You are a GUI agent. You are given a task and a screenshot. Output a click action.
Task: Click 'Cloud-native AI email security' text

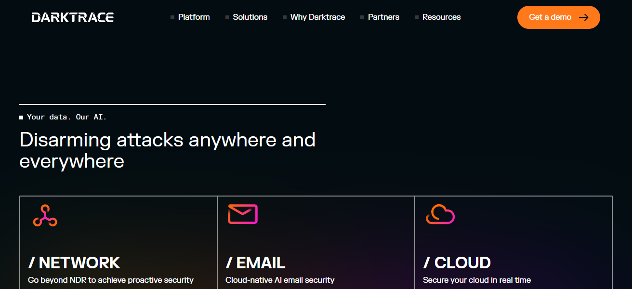coord(280,280)
